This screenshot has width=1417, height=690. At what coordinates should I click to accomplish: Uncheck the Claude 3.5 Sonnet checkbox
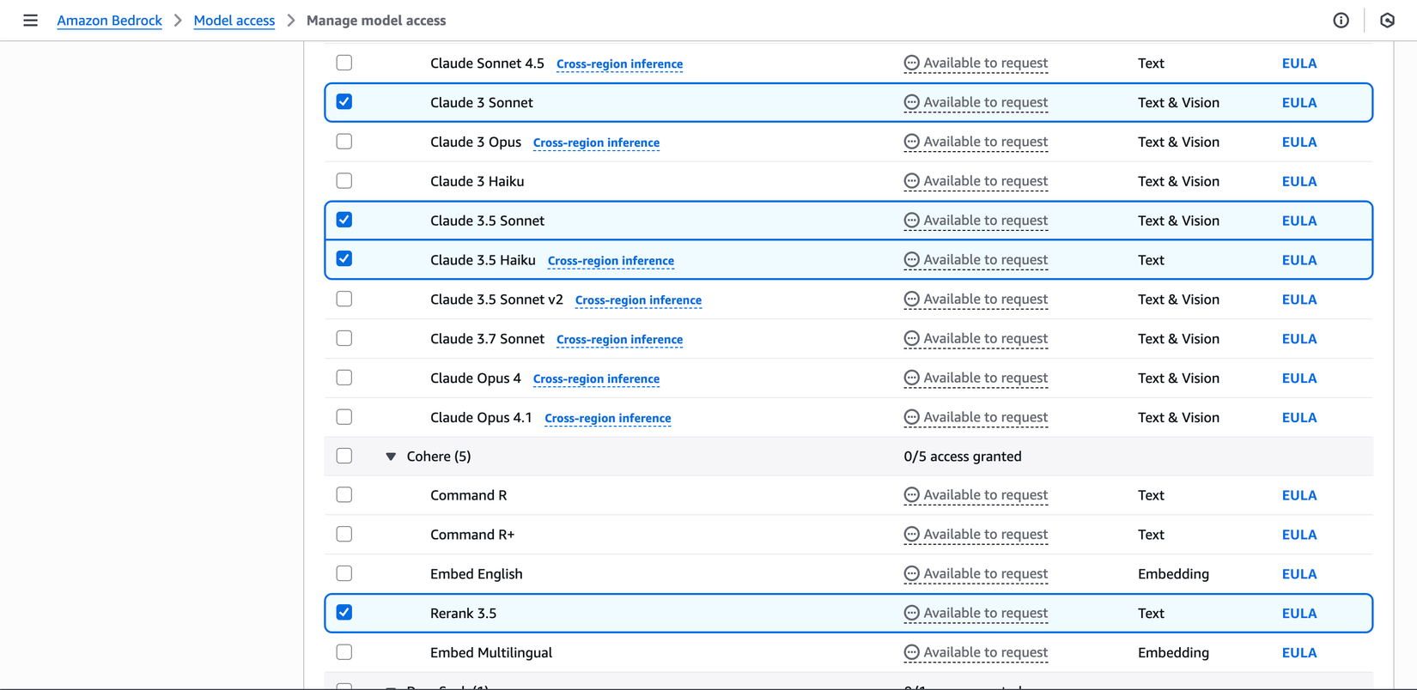[x=344, y=220]
